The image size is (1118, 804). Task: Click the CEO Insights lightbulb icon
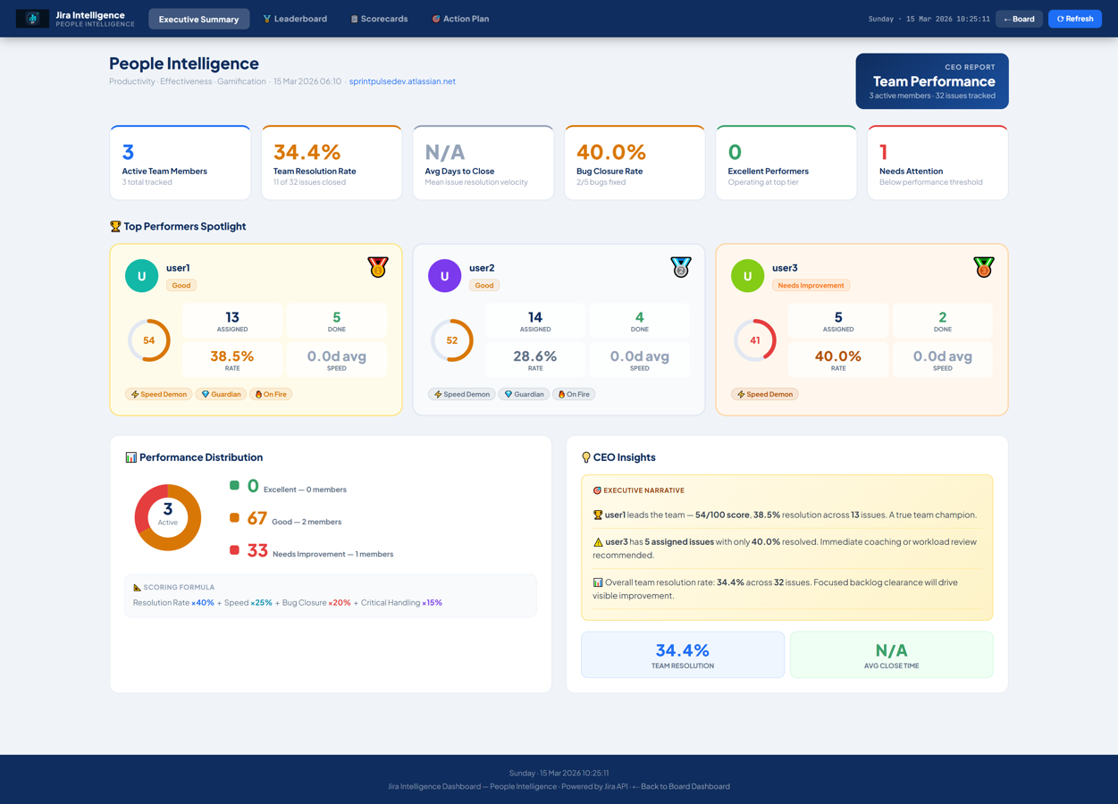click(x=586, y=457)
